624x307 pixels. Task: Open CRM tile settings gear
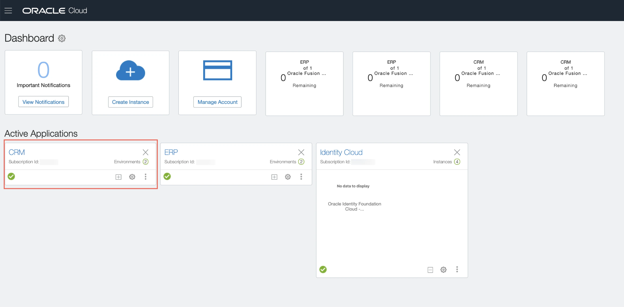pyautogui.click(x=132, y=177)
